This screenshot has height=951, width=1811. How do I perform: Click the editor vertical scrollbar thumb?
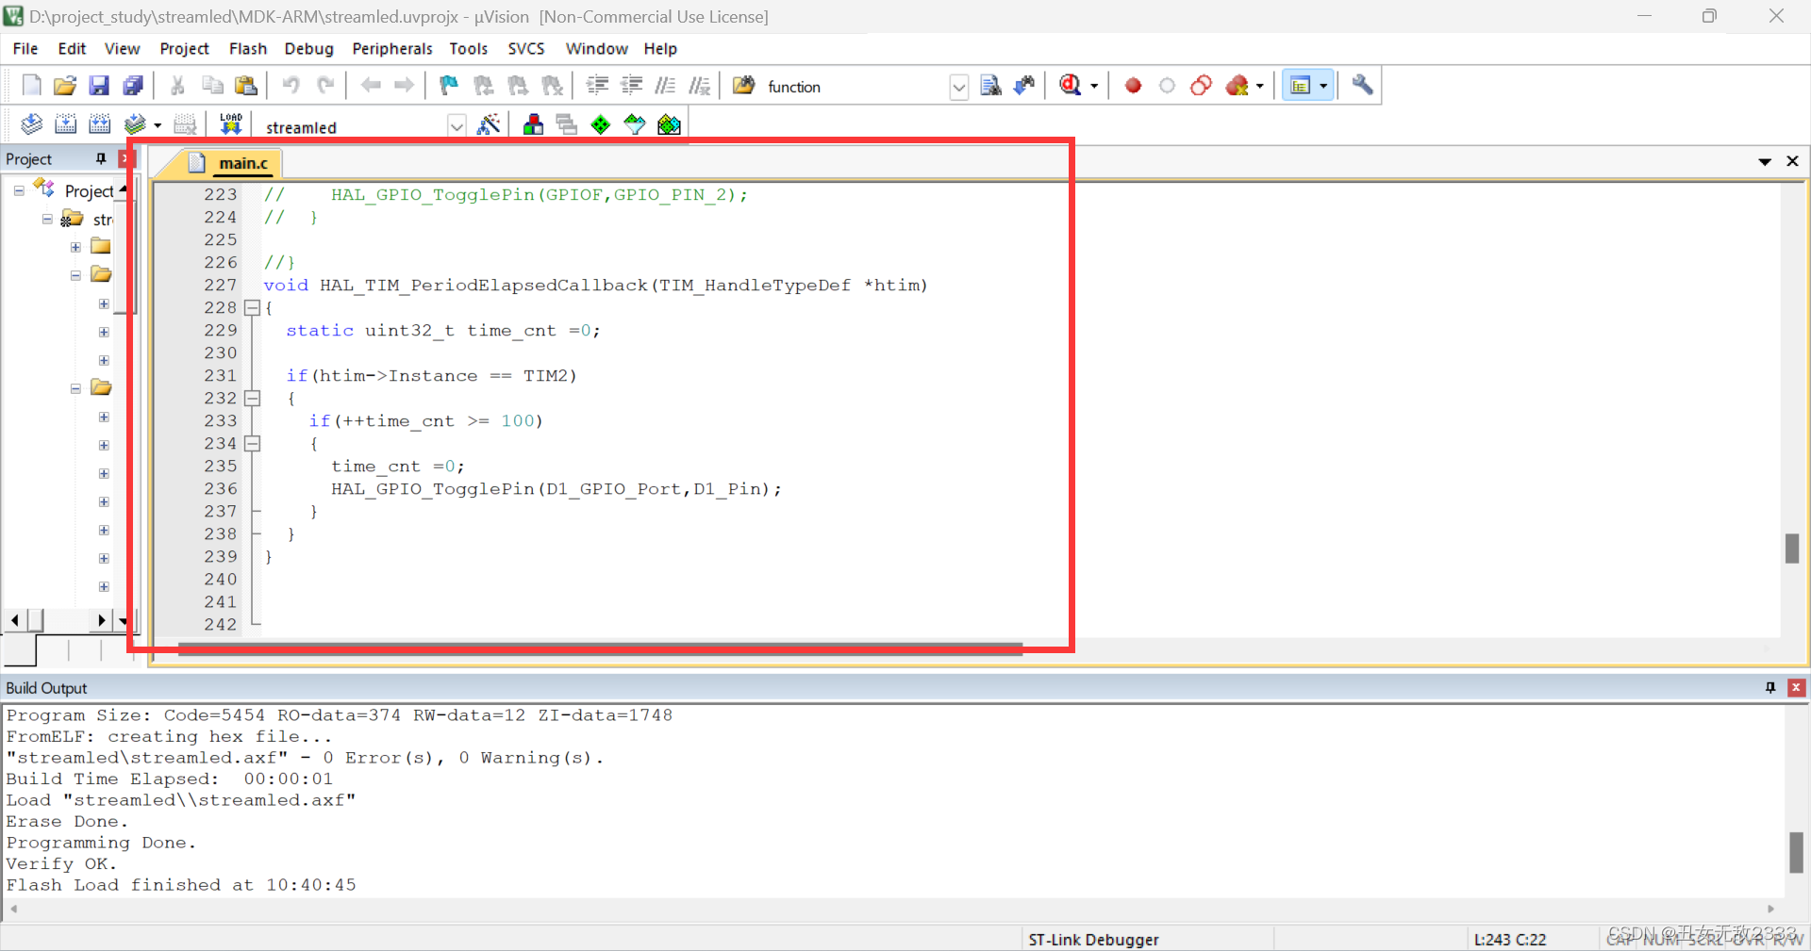click(1792, 548)
